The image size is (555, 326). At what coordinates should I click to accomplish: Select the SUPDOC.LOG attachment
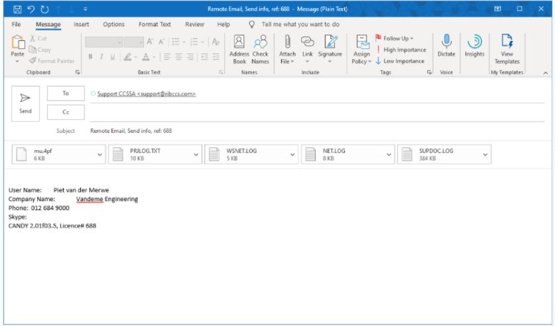[x=444, y=155]
